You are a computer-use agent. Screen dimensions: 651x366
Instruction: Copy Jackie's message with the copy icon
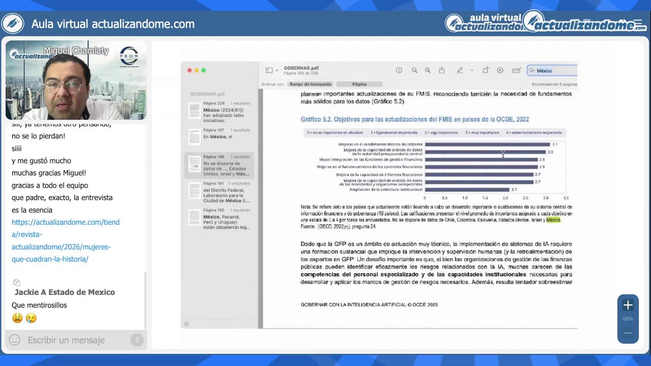(16, 283)
